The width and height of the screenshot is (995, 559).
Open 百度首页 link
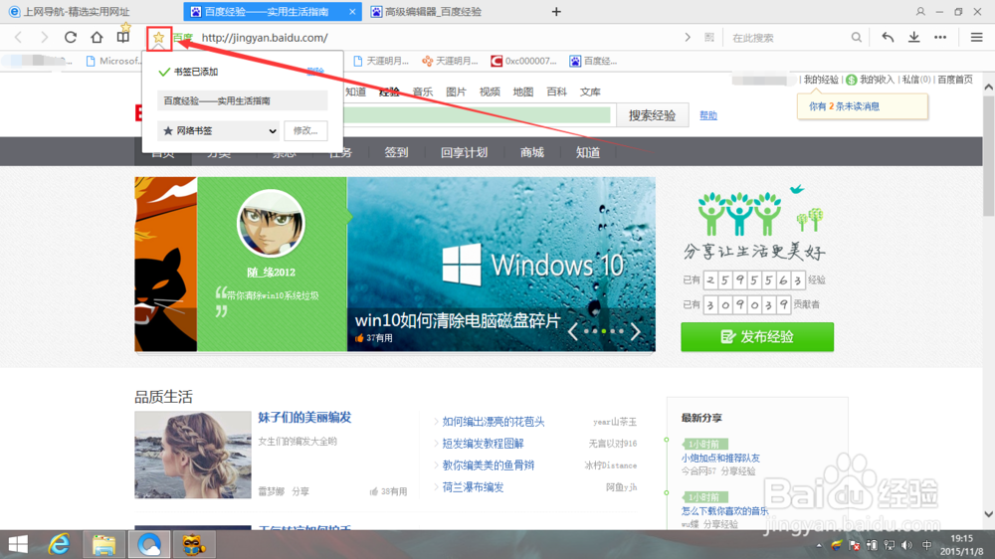955,80
